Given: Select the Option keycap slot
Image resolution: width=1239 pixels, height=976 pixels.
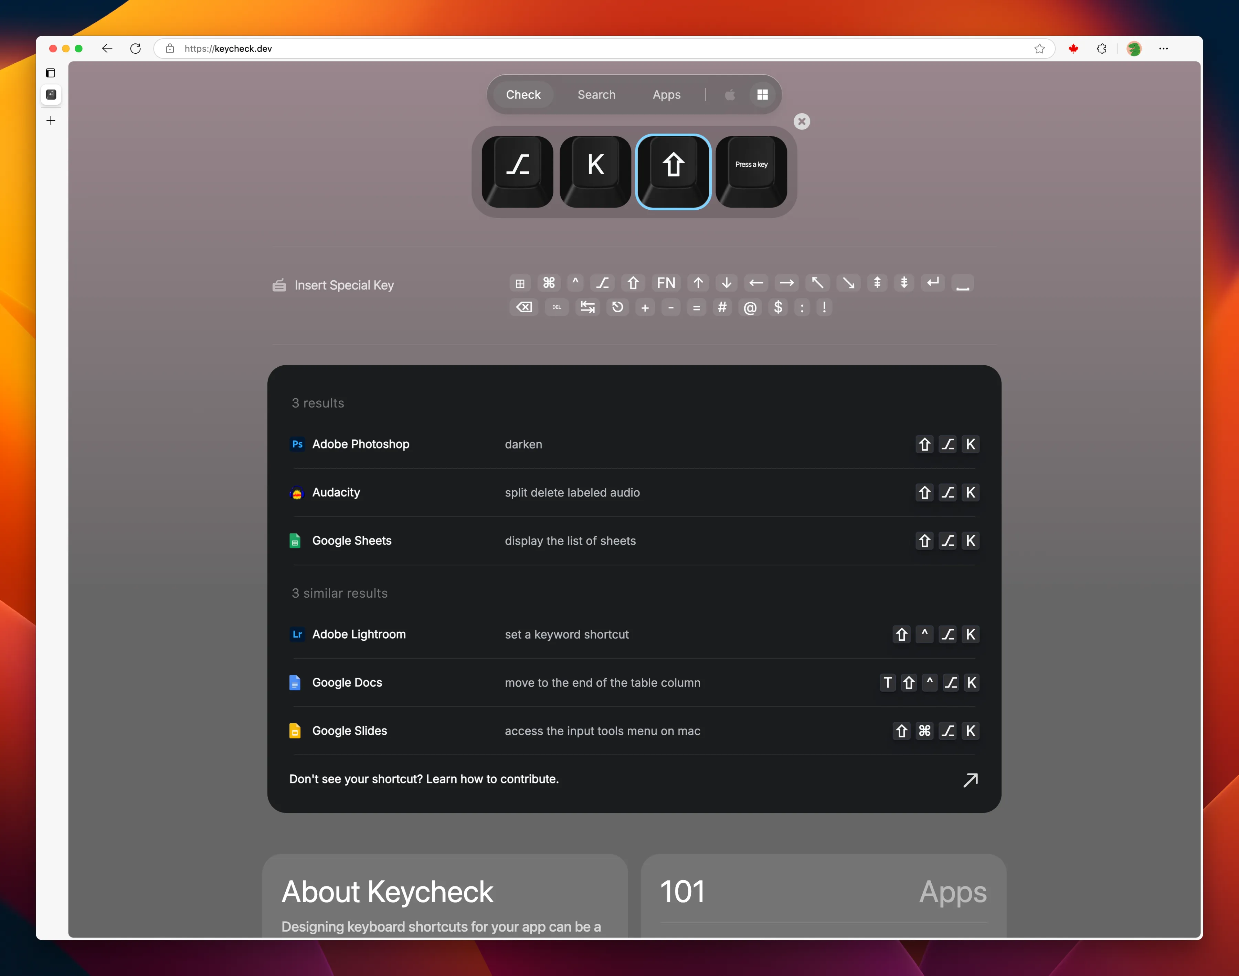Looking at the screenshot, I should (x=518, y=171).
